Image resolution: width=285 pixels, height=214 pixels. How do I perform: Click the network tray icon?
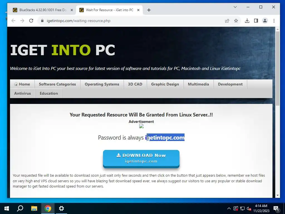pos(242,208)
